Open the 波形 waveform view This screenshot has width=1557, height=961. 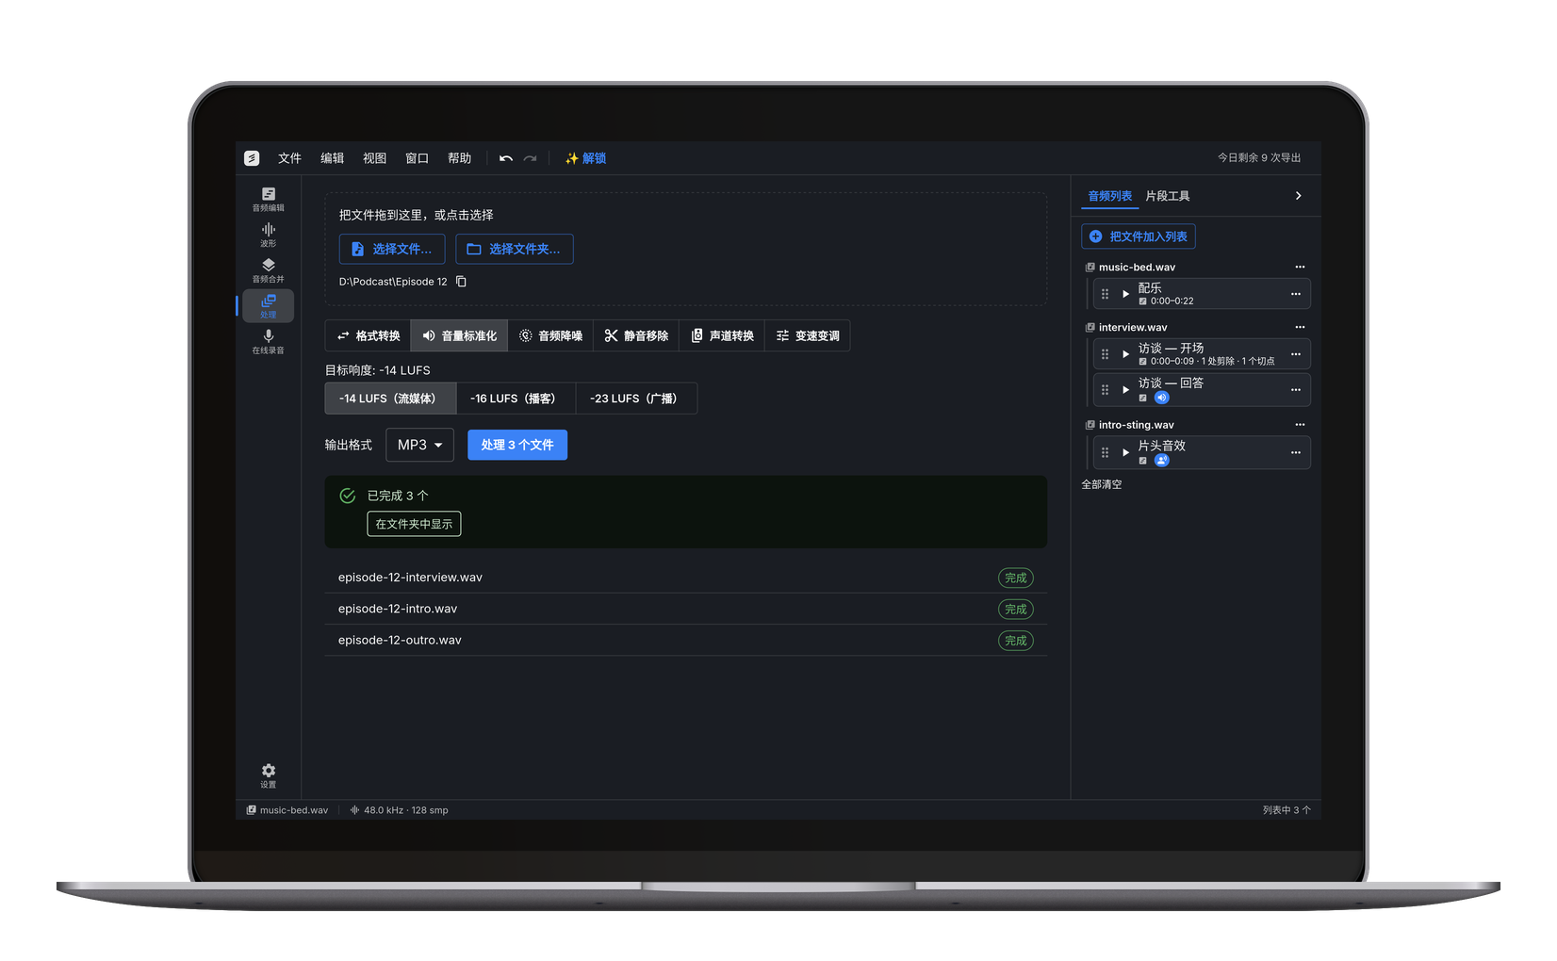[268, 235]
